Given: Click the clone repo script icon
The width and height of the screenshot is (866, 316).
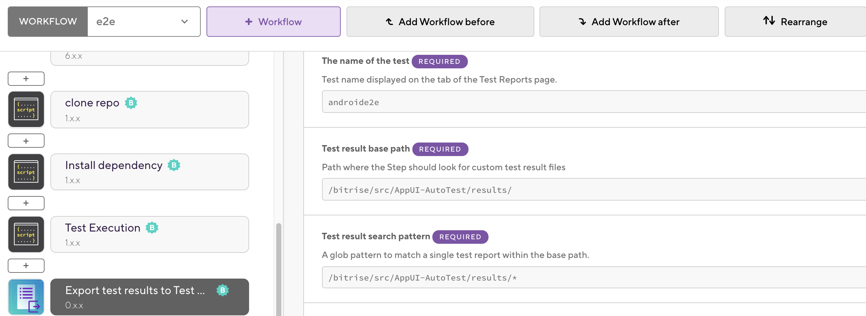Looking at the screenshot, I should click(26, 110).
